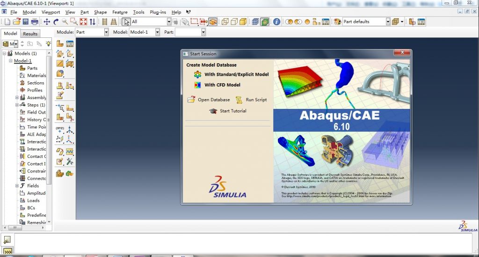Toggle shaded render style
Image resolution: width=479 pixels, height=257 pixels.
click(x=243, y=21)
